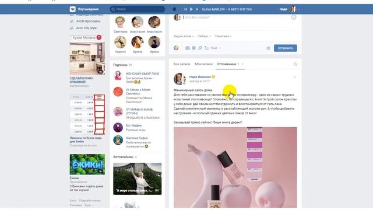Click into the new post text field
This screenshot has height=210, width=373.
click(235, 17)
